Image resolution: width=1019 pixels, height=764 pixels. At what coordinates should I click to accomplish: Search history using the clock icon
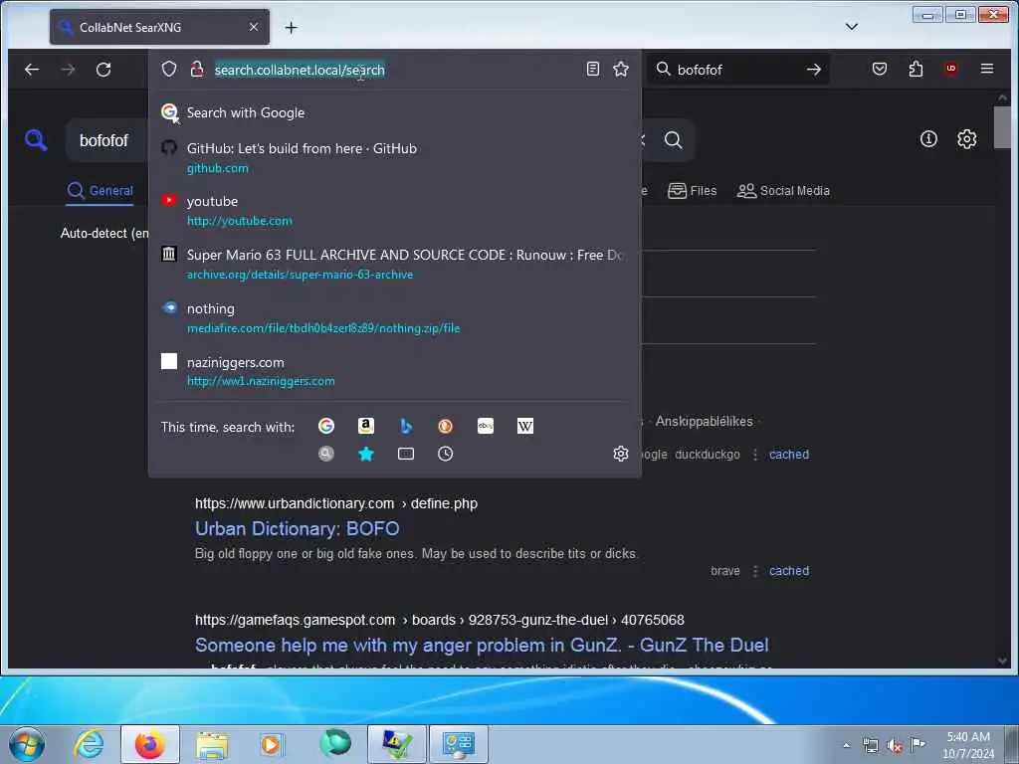click(445, 454)
